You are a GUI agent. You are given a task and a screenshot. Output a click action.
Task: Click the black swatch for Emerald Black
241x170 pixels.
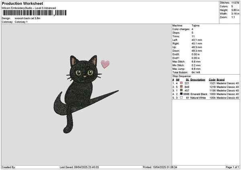coord(182,94)
